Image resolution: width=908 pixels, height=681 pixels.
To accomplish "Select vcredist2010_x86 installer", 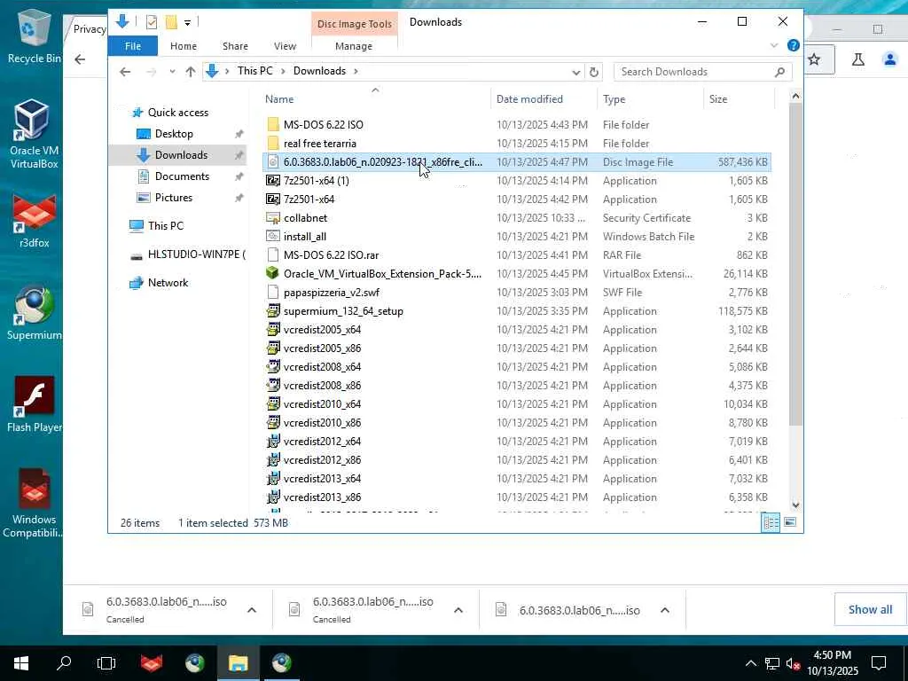I will (517, 423).
